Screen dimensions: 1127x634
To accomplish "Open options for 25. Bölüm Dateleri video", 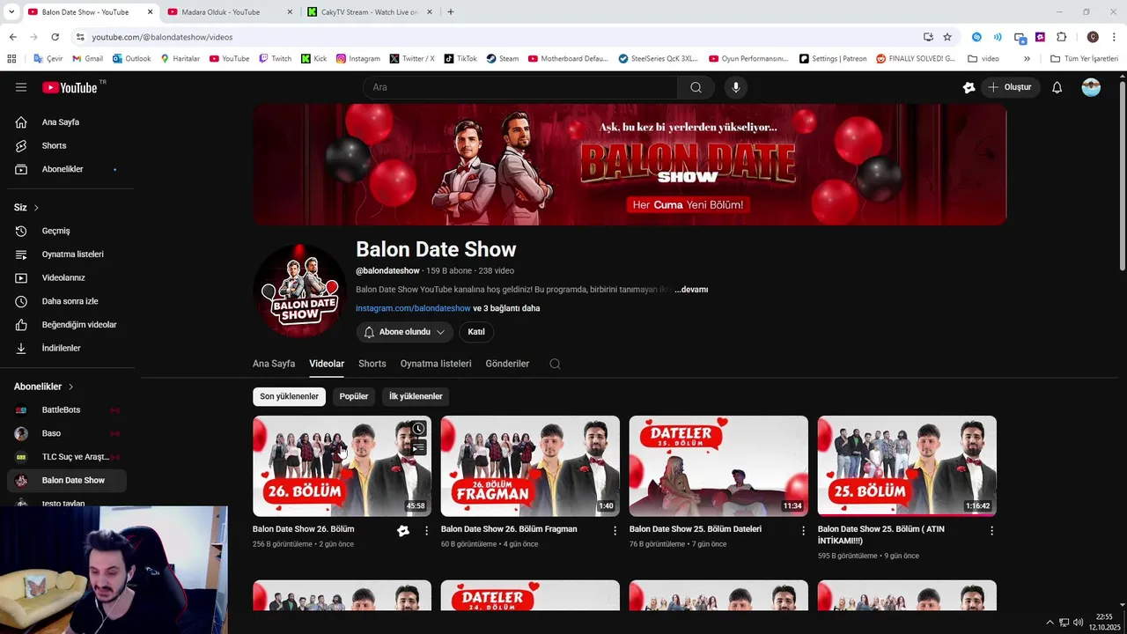I will tap(803, 531).
